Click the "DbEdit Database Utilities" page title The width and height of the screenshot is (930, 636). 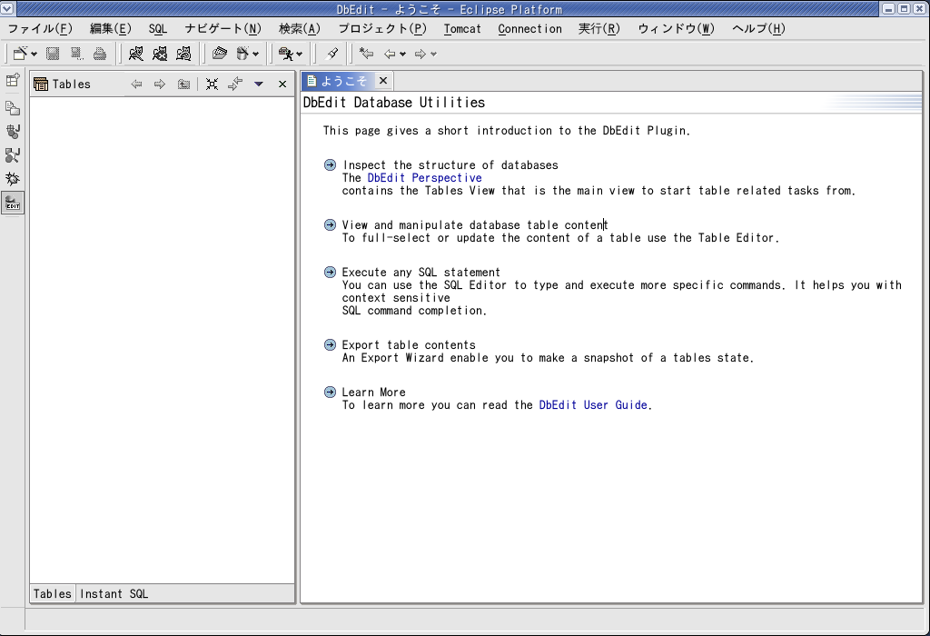click(394, 103)
